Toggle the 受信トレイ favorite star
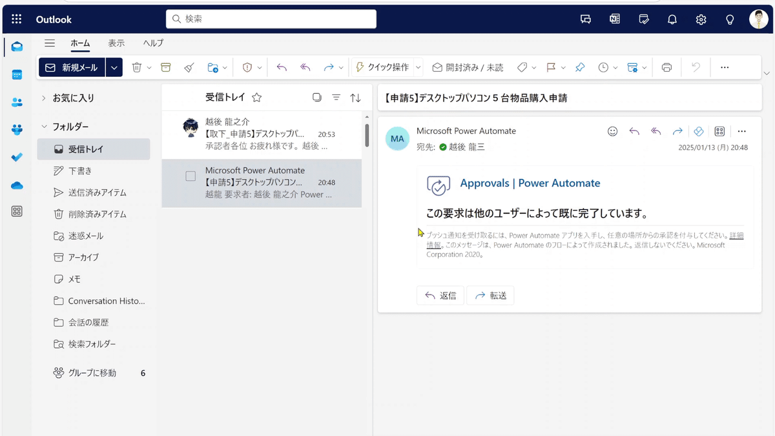The image size is (775, 436). coord(257,98)
